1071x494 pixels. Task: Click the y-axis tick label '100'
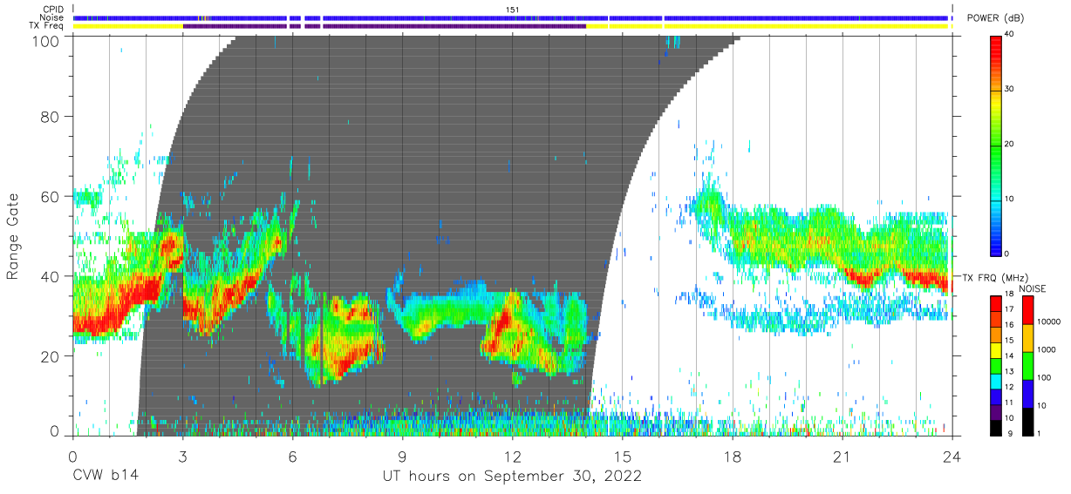pyautogui.click(x=48, y=41)
